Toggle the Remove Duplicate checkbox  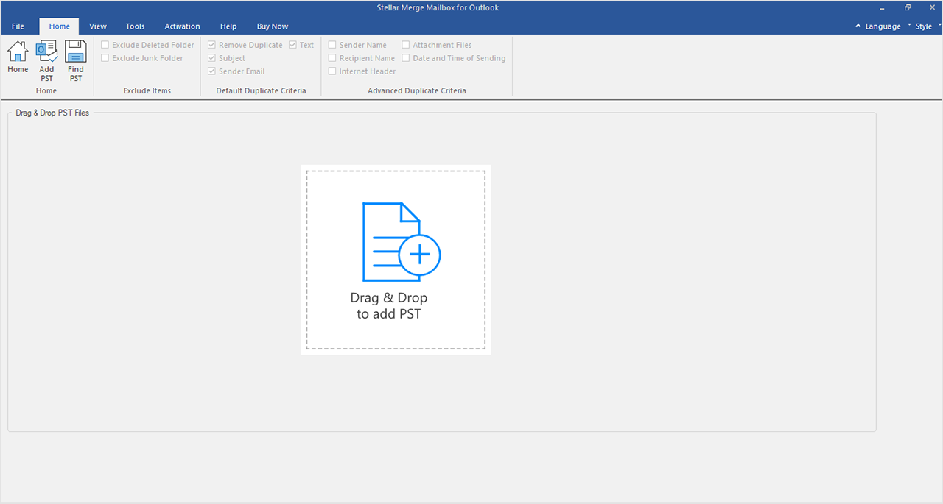pos(212,45)
